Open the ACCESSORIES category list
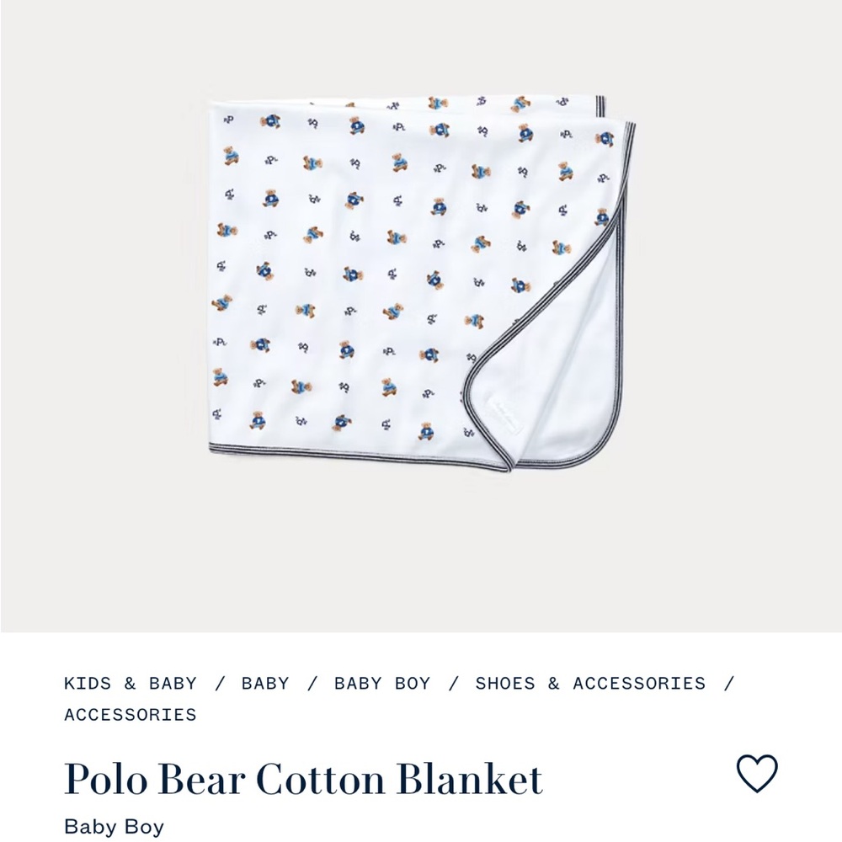 [130, 713]
